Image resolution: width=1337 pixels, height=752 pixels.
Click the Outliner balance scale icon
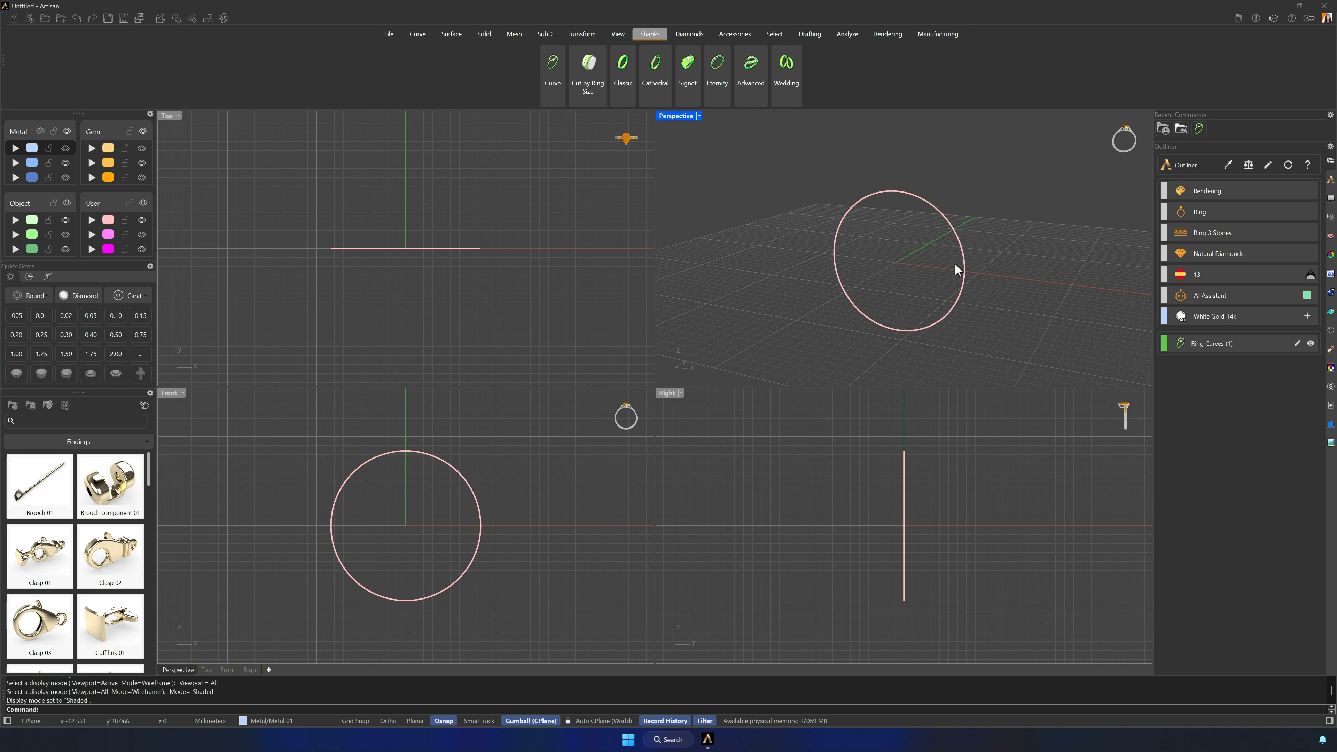pyautogui.click(x=1248, y=165)
